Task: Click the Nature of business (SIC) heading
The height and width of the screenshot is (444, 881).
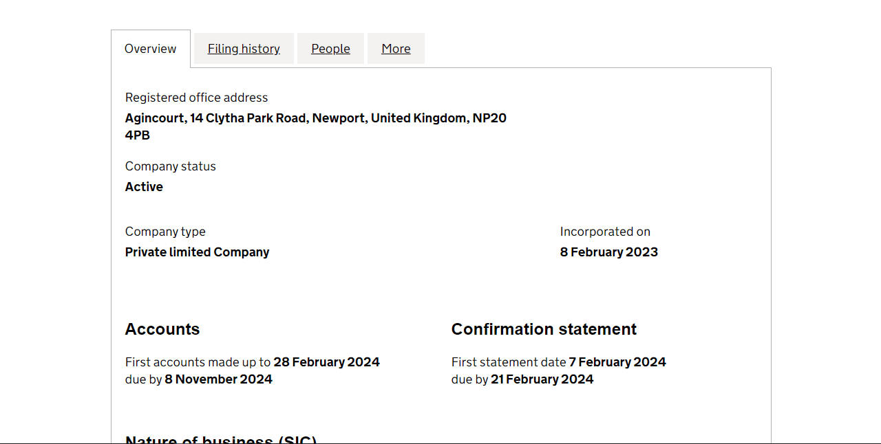Action: tap(220, 440)
